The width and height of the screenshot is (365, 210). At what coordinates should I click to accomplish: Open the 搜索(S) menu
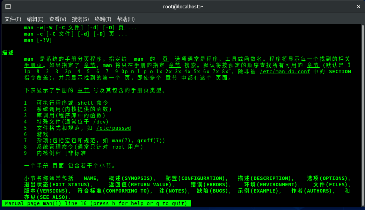click(x=80, y=19)
